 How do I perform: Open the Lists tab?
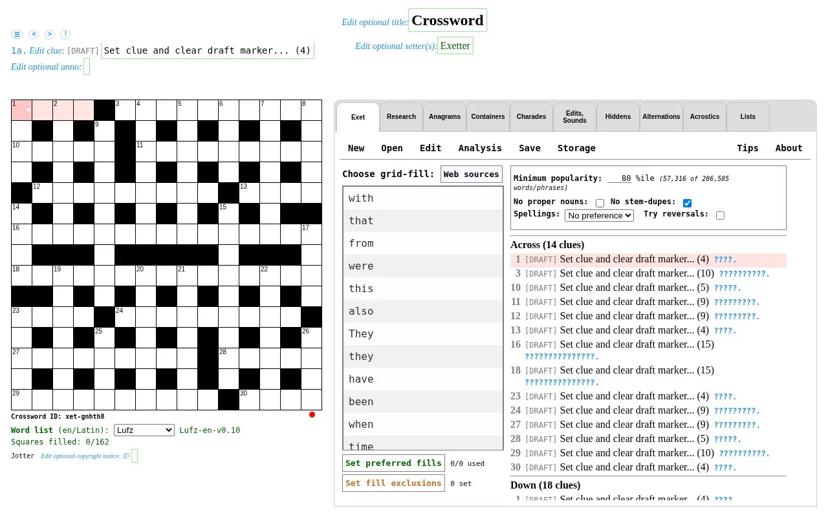[748, 117]
